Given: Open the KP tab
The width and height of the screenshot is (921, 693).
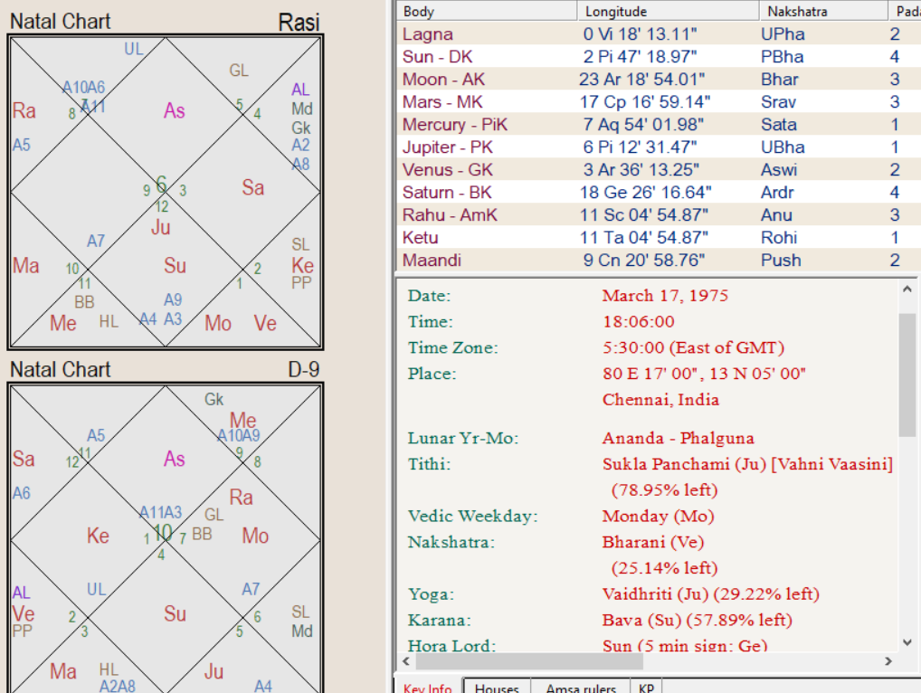Looking at the screenshot, I should (x=645, y=688).
